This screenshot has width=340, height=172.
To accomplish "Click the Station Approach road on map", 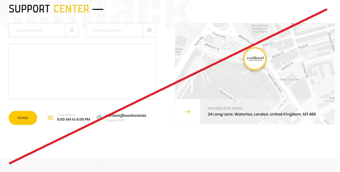I will pos(275,83).
